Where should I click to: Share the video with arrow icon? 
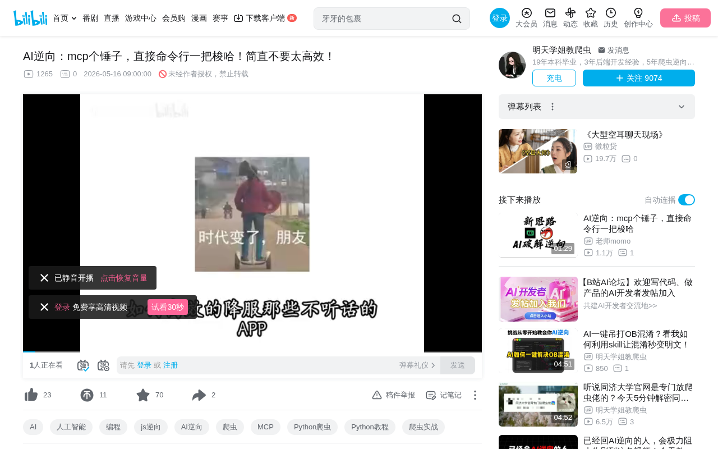point(199,395)
